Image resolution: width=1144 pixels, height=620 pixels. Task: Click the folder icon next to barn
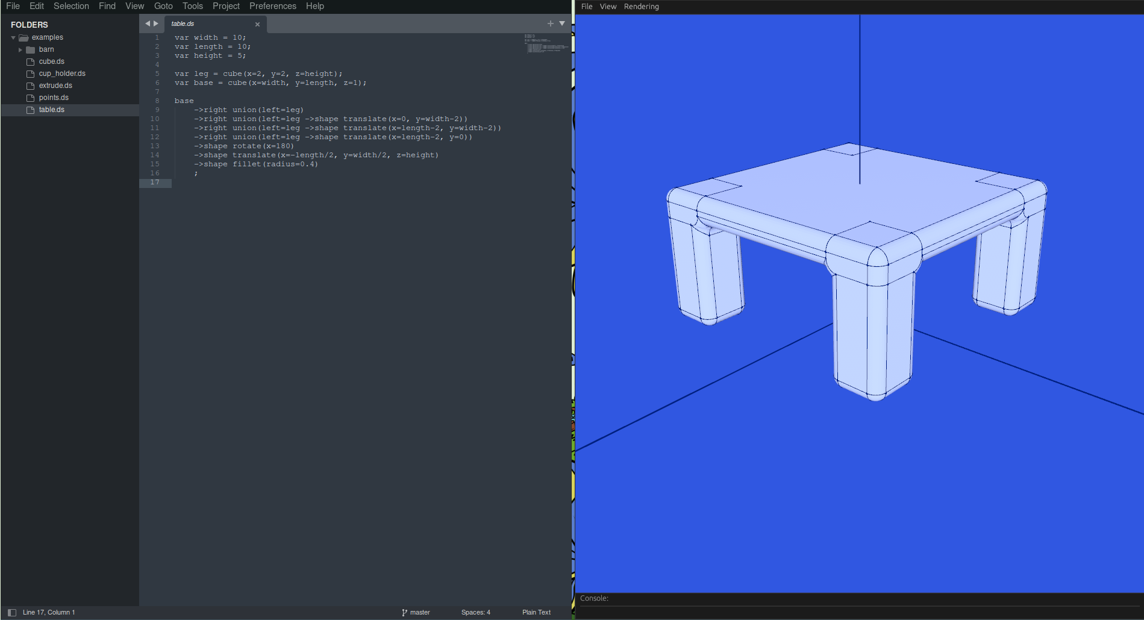click(31, 49)
